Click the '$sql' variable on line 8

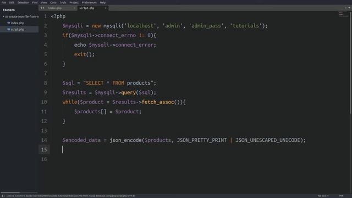[x=68, y=83]
